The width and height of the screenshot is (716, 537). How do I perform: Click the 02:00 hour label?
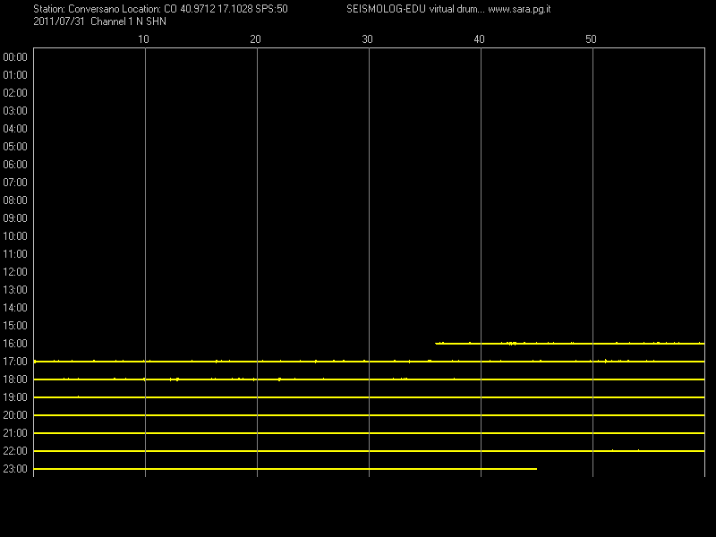tap(15, 93)
